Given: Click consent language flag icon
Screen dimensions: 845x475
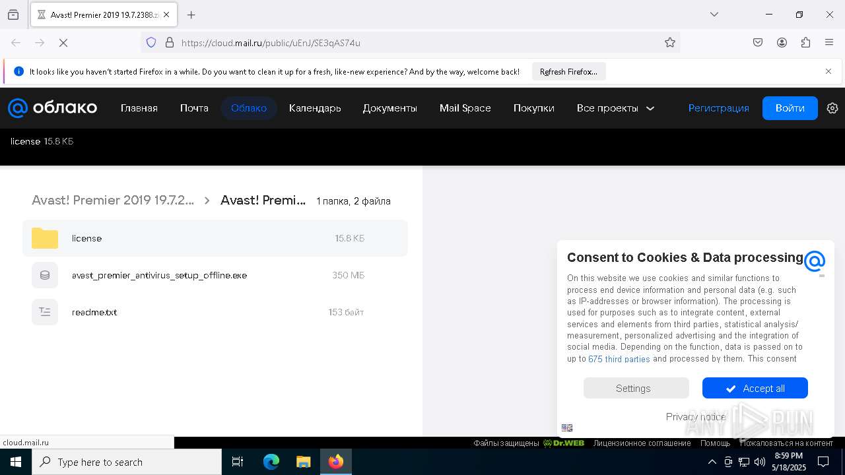Looking at the screenshot, I should (x=567, y=427).
